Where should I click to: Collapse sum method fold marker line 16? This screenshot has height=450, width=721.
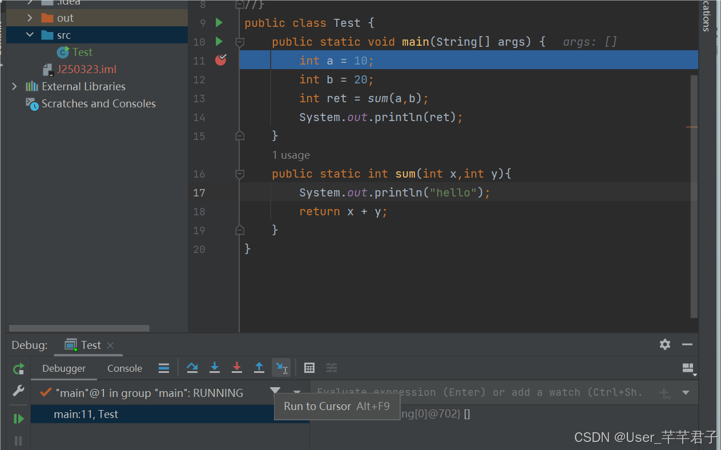click(240, 174)
